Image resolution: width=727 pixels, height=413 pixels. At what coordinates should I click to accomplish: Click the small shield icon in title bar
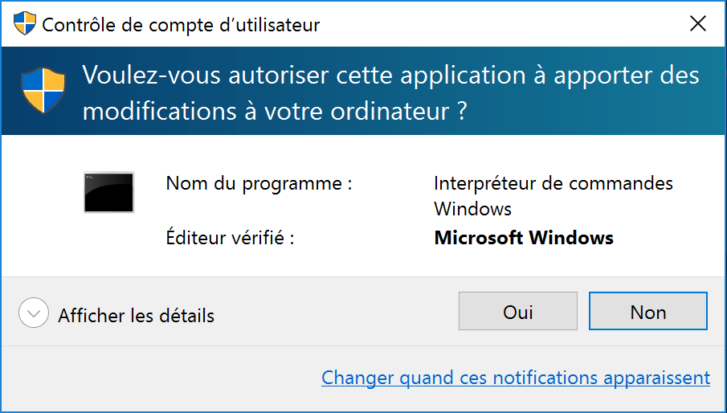click(25, 23)
